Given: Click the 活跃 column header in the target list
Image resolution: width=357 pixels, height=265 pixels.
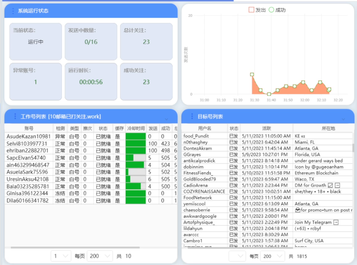Looking at the screenshot, I should tap(266, 128).
